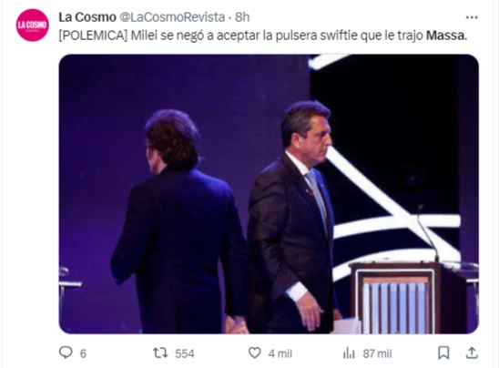Click the reply count 6
499x368 pixels.
[83, 353]
